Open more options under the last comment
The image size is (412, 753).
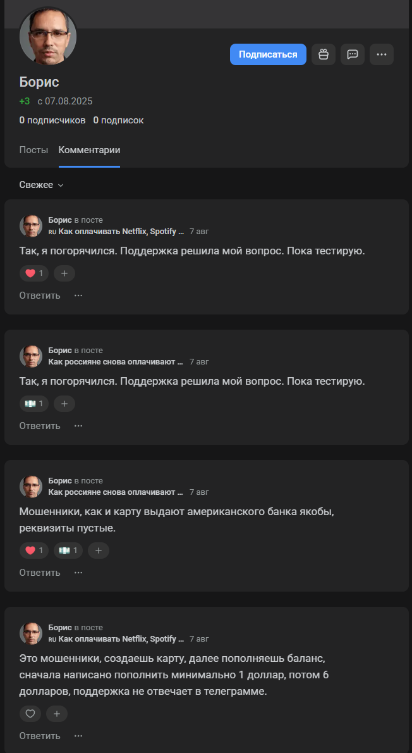(78, 736)
